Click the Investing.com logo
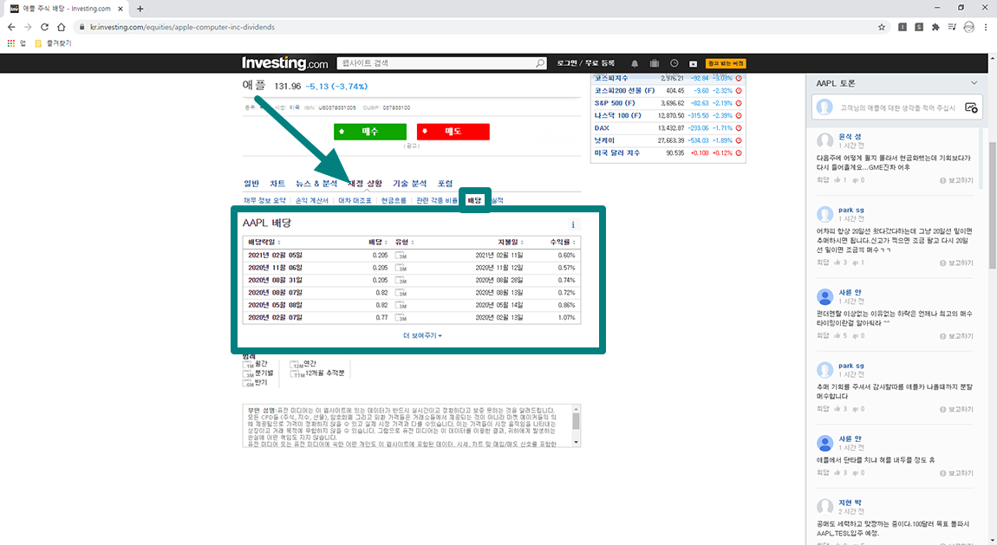Viewport: 997px width, 545px height. [284, 63]
